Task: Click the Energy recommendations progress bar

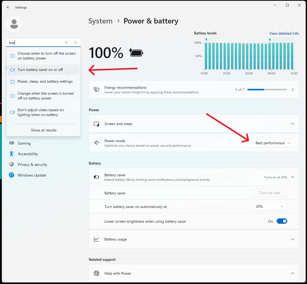Action: [x=267, y=90]
